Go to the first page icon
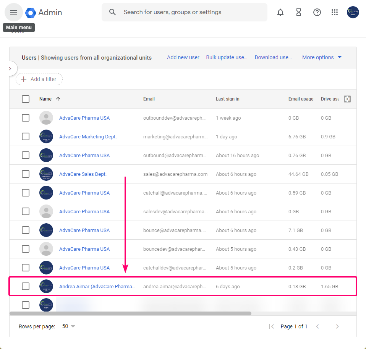The height and width of the screenshot is (349, 366). coord(271,326)
